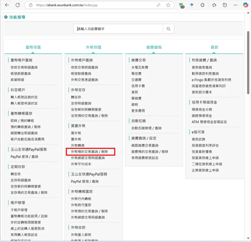Open e.Fingo 點數折抵貸款利息
Screen dimensions: 251x242
coord(211,80)
